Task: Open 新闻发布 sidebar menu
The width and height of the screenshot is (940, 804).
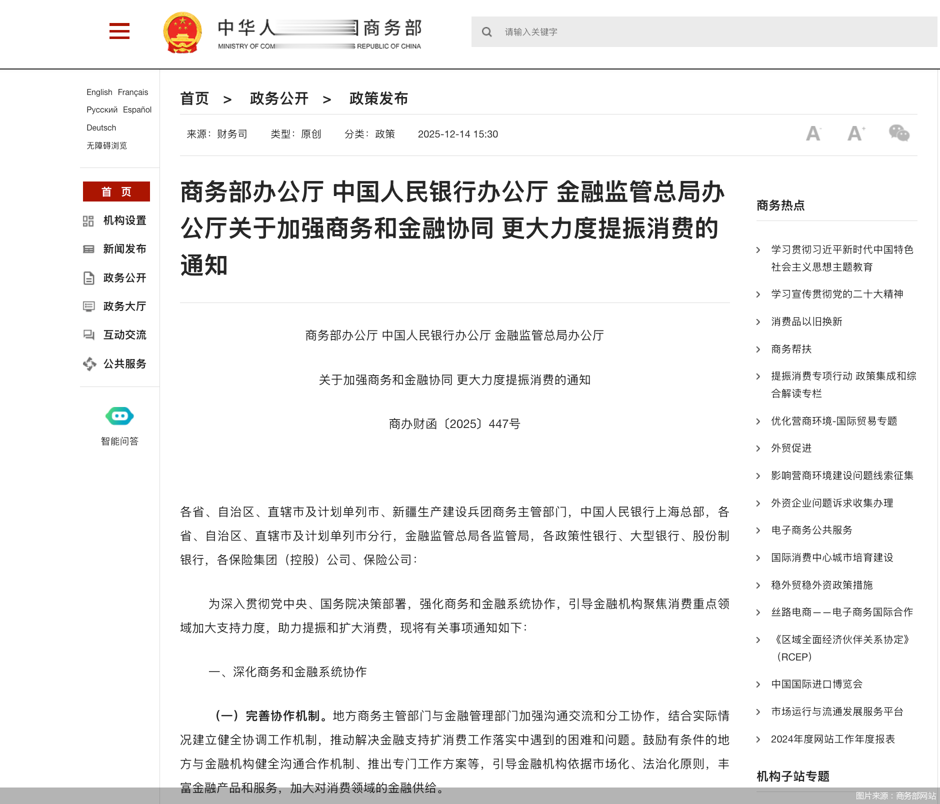Action: pos(124,249)
